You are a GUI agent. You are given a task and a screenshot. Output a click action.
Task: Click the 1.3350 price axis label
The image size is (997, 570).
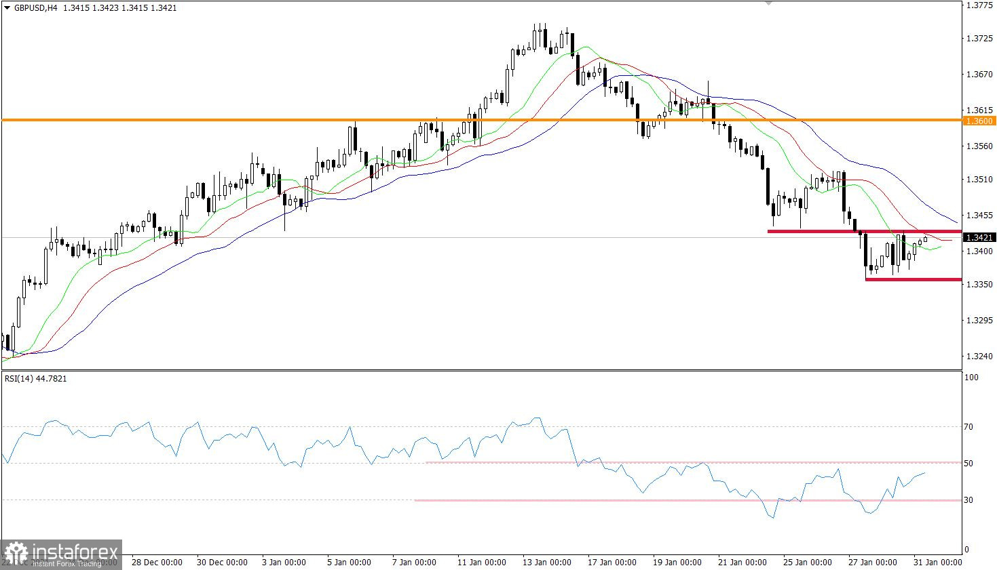click(x=979, y=285)
